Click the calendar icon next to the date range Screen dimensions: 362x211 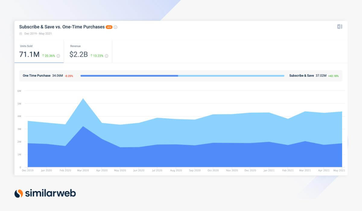click(21, 33)
